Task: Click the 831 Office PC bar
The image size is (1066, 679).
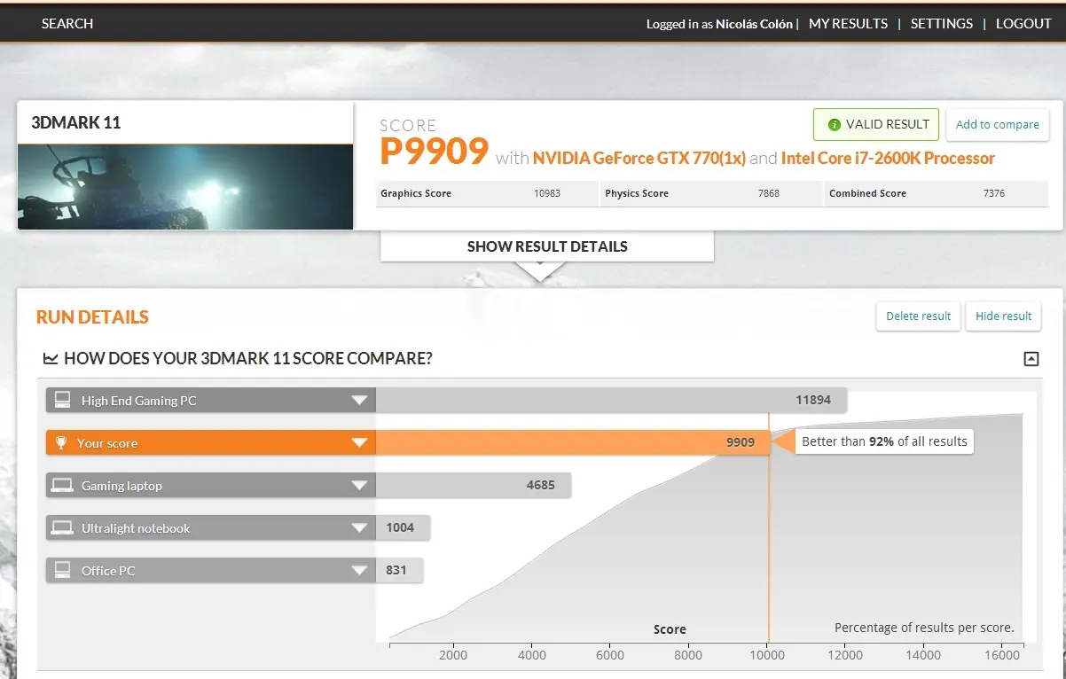Action: point(399,571)
